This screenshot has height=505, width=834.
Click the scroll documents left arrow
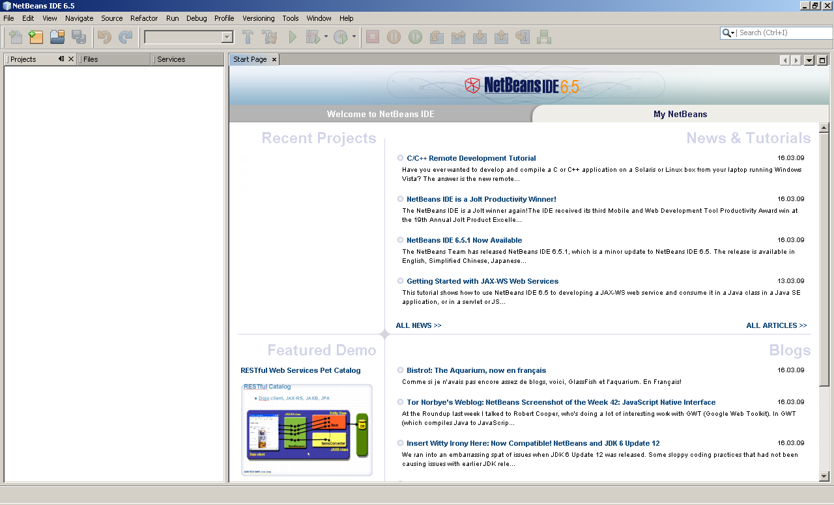[x=785, y=61]
